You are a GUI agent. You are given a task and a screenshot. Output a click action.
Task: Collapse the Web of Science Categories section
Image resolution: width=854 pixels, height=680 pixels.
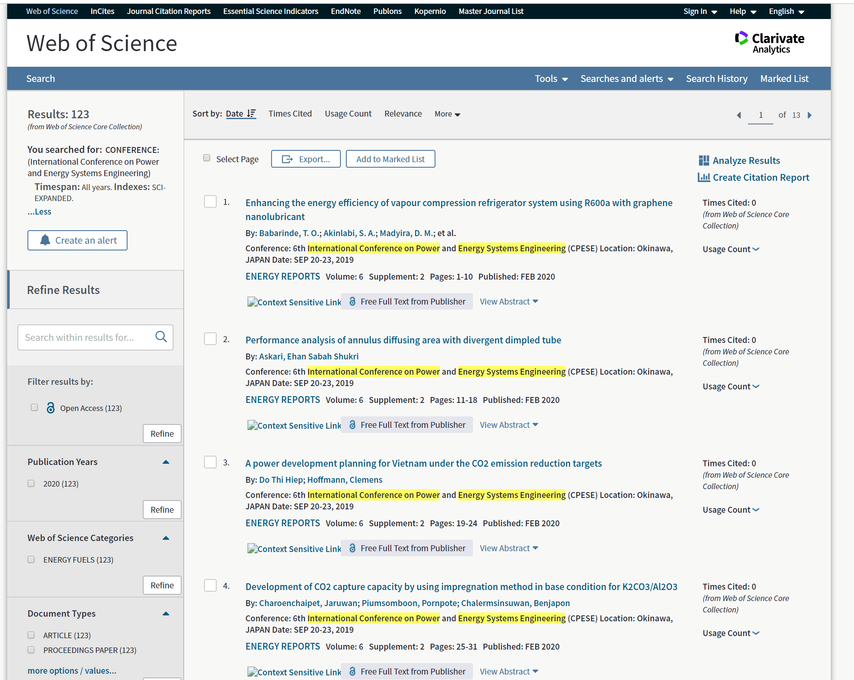pyautogui.click(x=166, y=538)
